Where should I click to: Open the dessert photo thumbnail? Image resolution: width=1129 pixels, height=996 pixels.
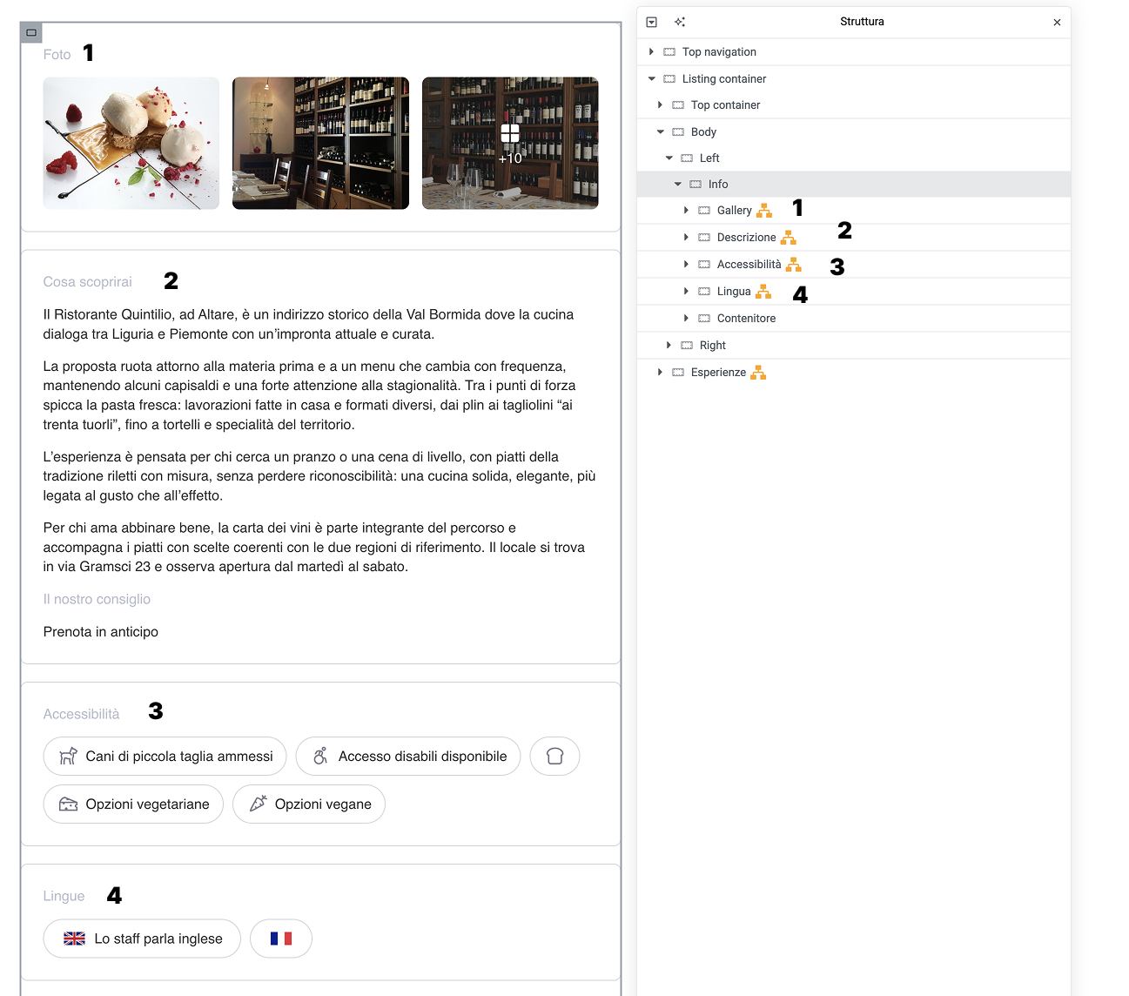point(131,144)
